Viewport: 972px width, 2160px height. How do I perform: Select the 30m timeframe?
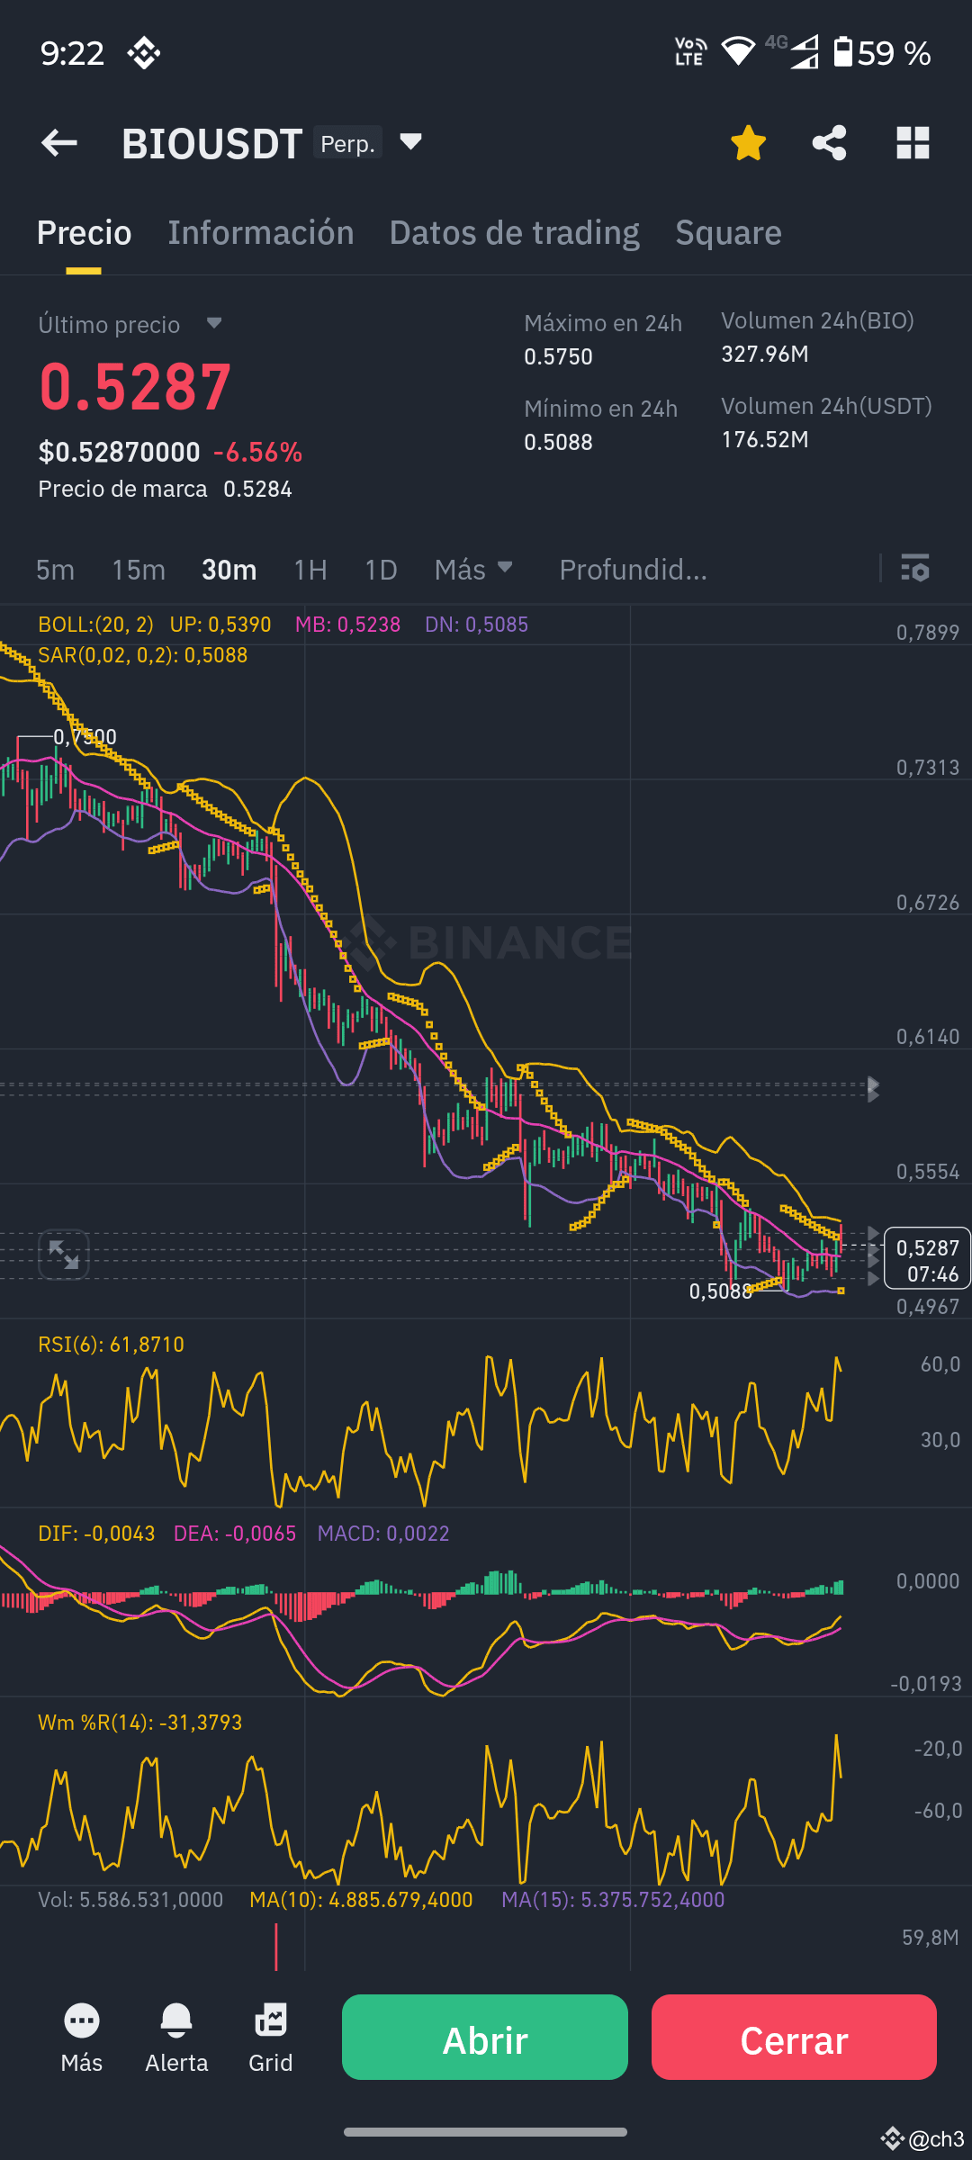229,570
